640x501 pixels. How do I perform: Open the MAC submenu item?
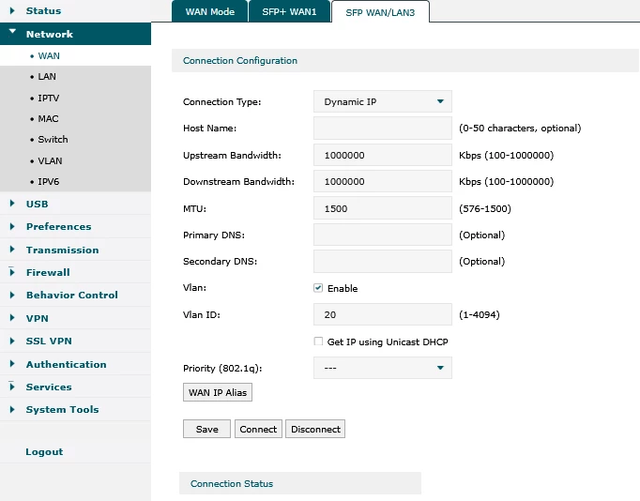pos(48,119)
